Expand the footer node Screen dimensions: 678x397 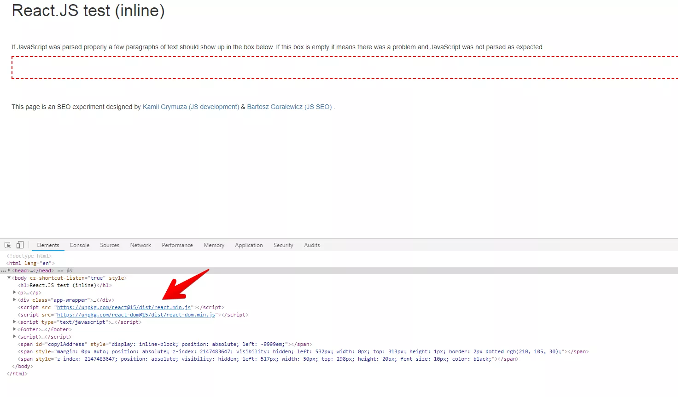coord(14,329)
